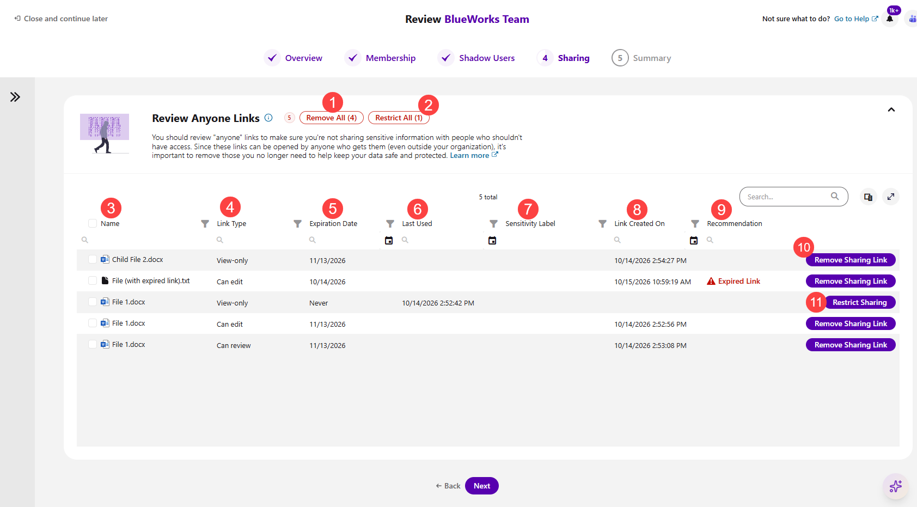Sort by the Recommendation column header

(x=735, y=223)
